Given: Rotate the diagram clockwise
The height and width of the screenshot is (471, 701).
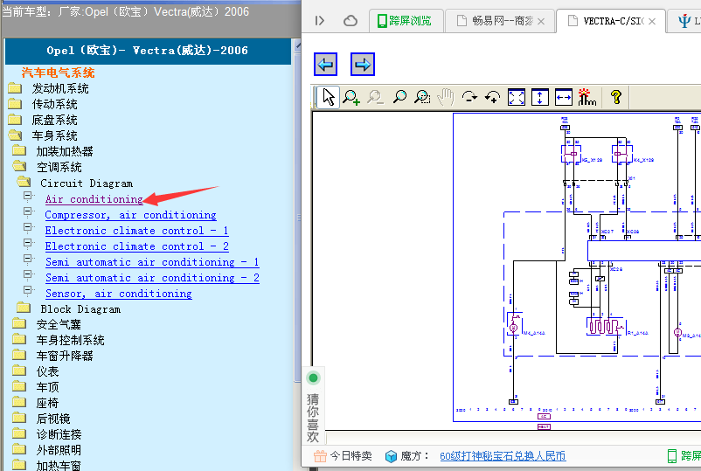Looking at the screenshot, I should [x=469, y=97].
